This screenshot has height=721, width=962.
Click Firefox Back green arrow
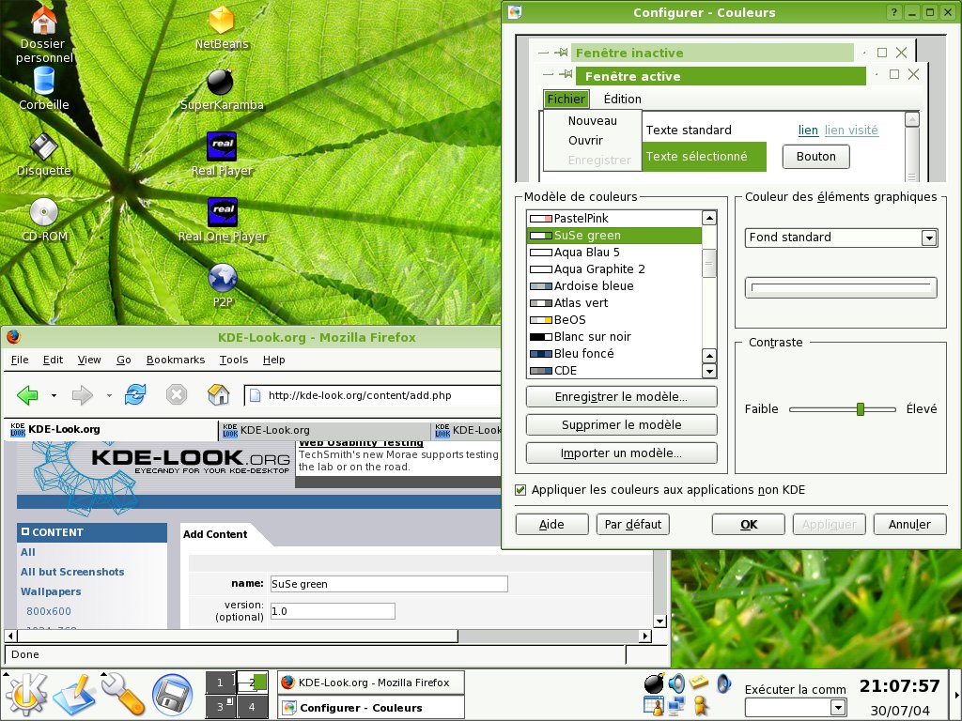[27, 395]
